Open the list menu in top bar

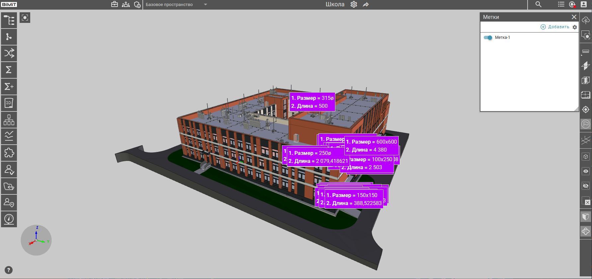point(561,4)
